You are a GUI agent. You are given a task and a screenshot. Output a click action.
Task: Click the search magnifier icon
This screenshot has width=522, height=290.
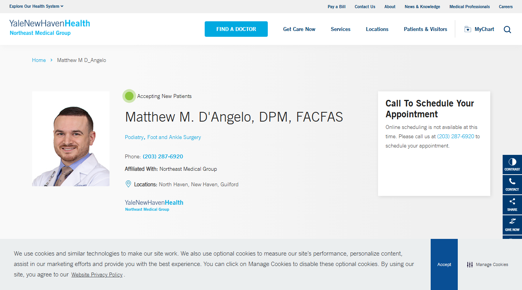tap(507, 29)
